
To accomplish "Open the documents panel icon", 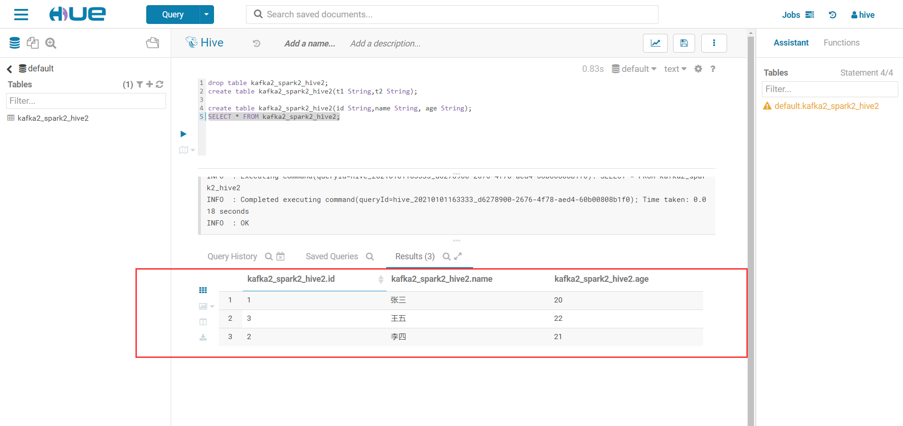I will pyautogui.click(x=32, y=43).
